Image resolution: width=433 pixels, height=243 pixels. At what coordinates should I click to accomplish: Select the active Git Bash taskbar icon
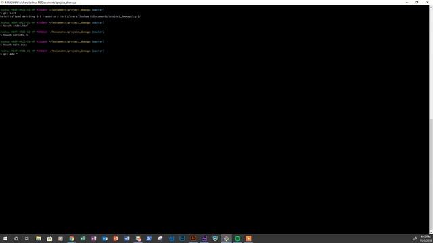point(227,238)
